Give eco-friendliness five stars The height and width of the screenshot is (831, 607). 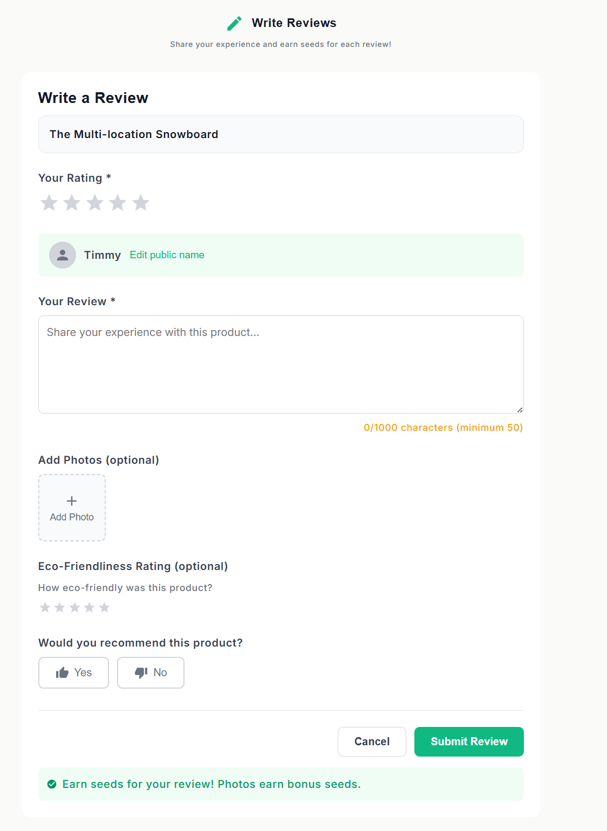tap(105, 608)
